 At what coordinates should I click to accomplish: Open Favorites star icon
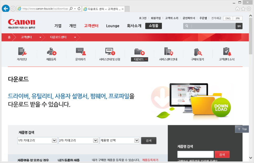[x=243, y=9]
